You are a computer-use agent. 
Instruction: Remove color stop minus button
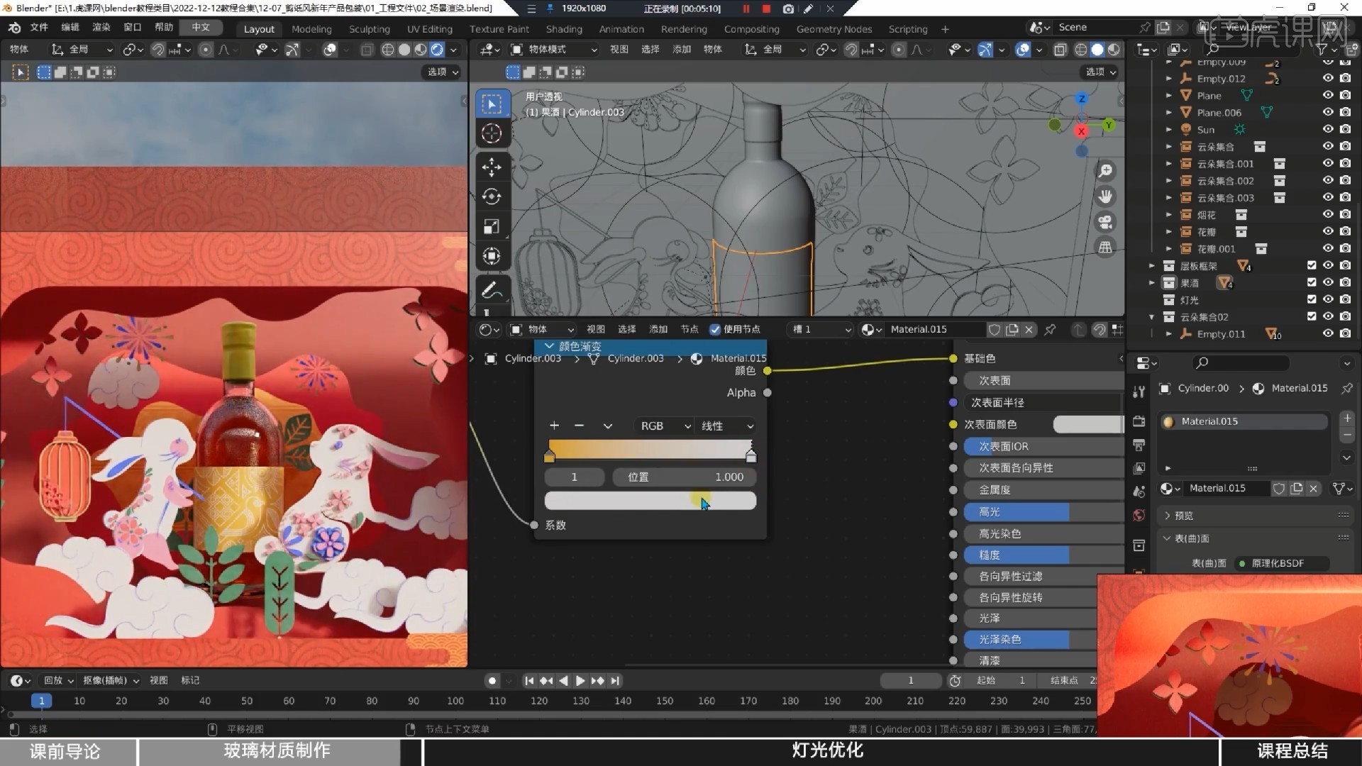580,426
